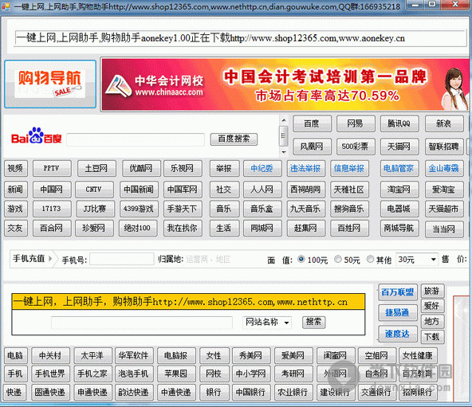Click the scroll up arrow beside search

[284, 120]
